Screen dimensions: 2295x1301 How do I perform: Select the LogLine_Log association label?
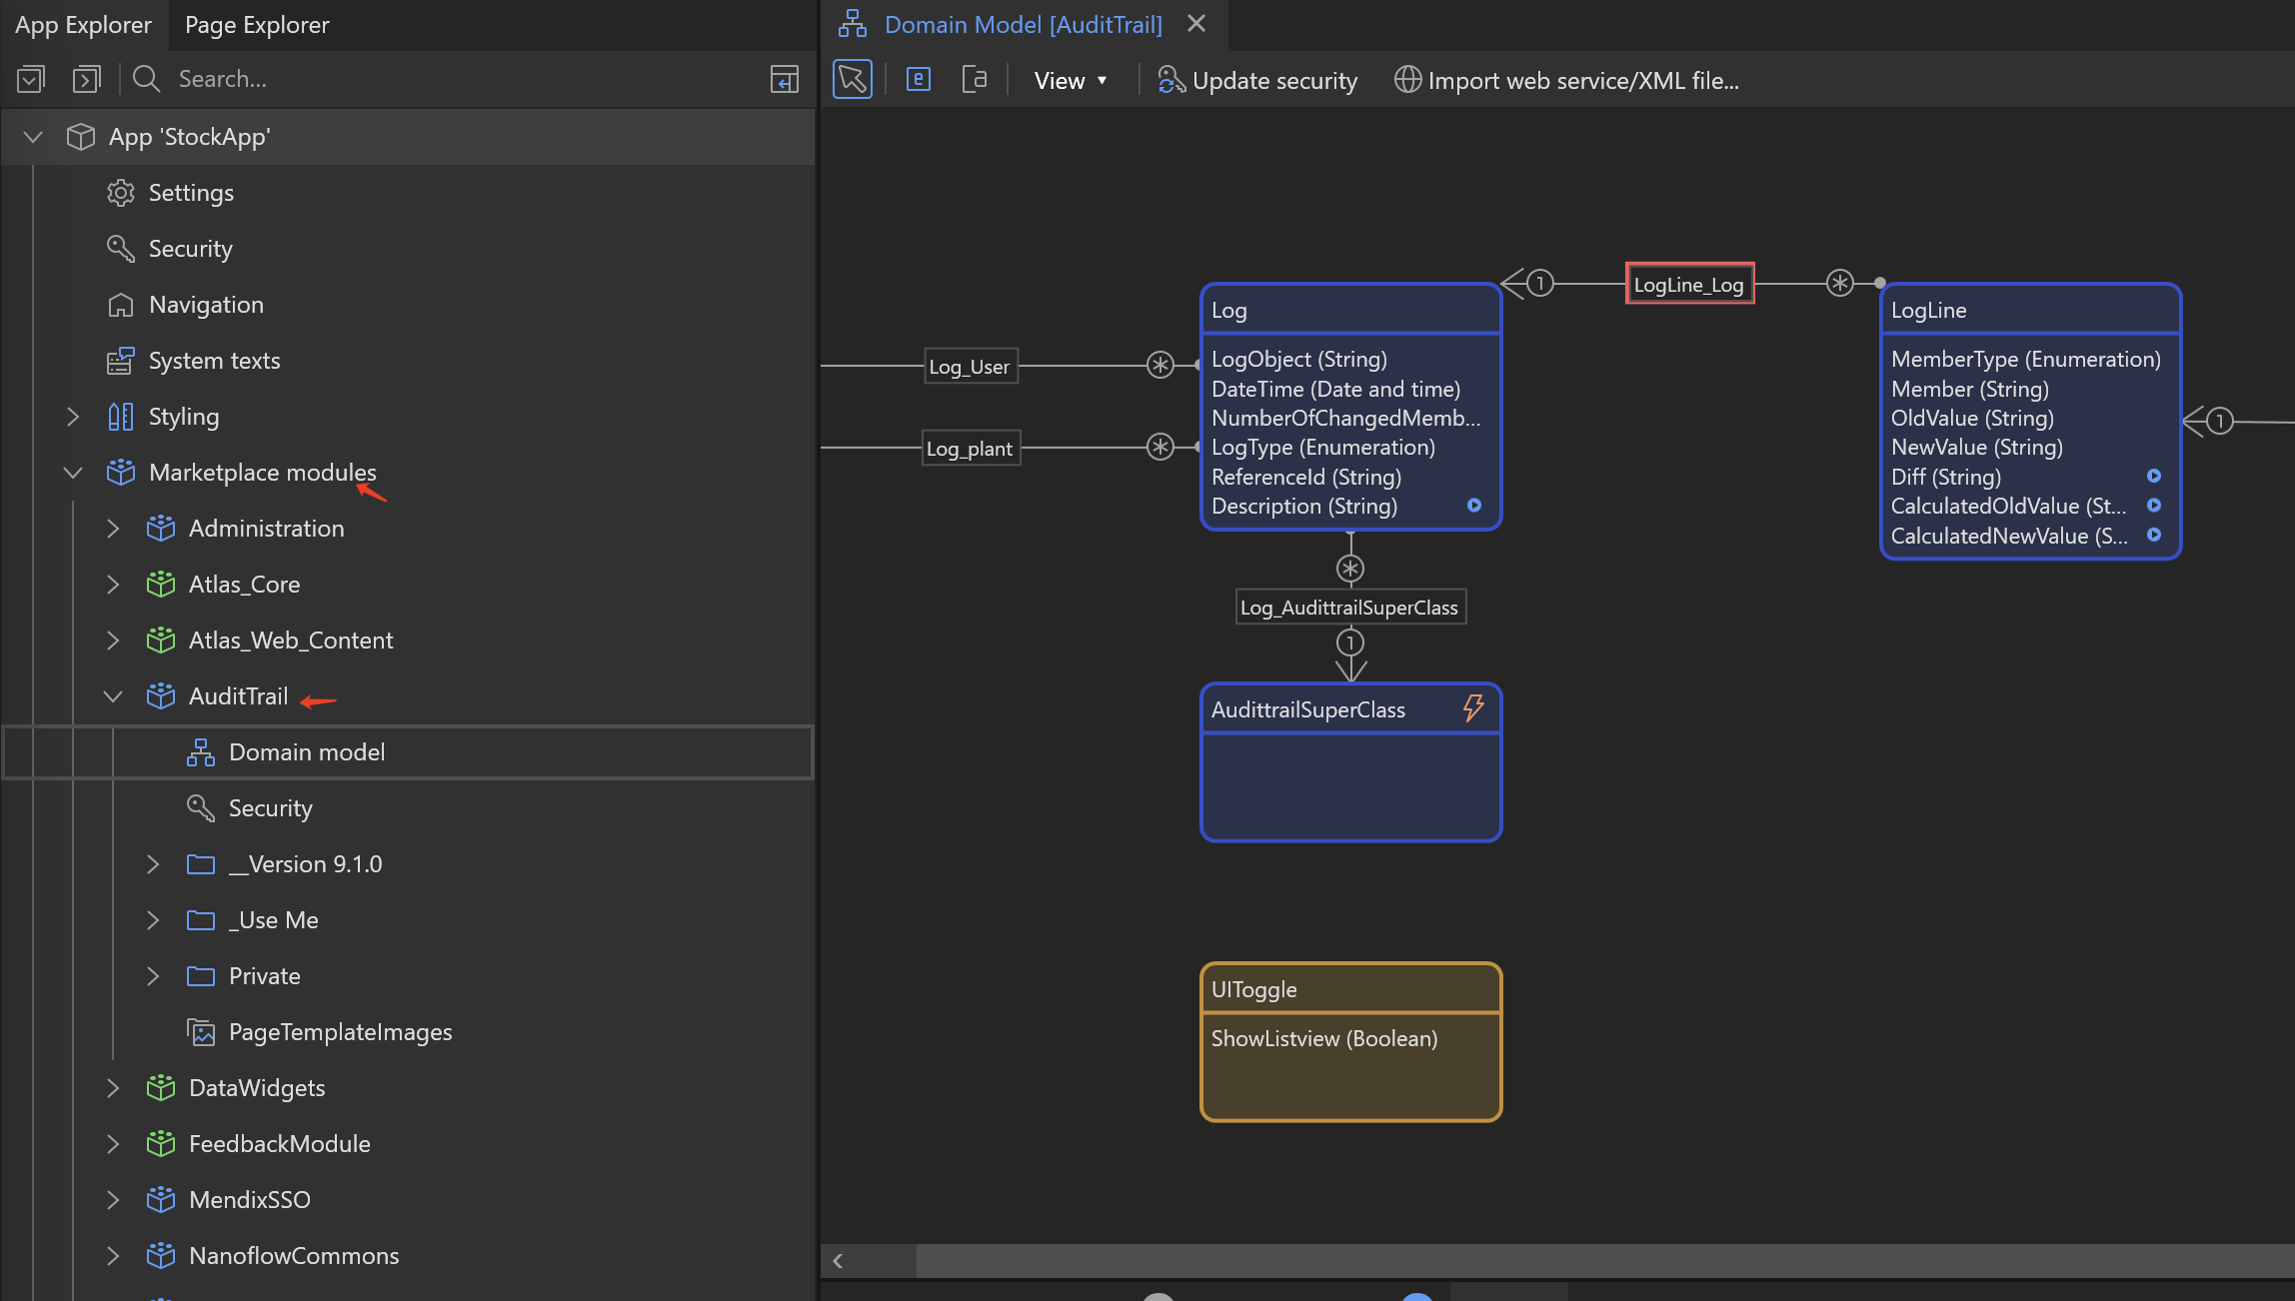pos(1689,285)
